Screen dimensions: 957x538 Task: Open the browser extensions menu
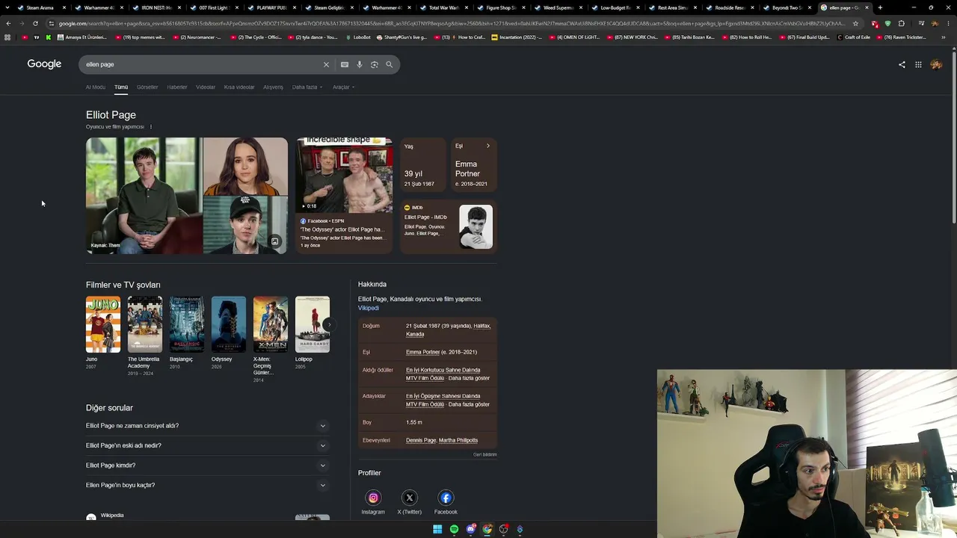tap(901, 23)
